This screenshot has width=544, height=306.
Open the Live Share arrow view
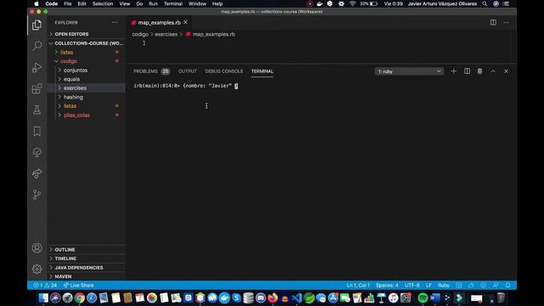click(37, 173)
